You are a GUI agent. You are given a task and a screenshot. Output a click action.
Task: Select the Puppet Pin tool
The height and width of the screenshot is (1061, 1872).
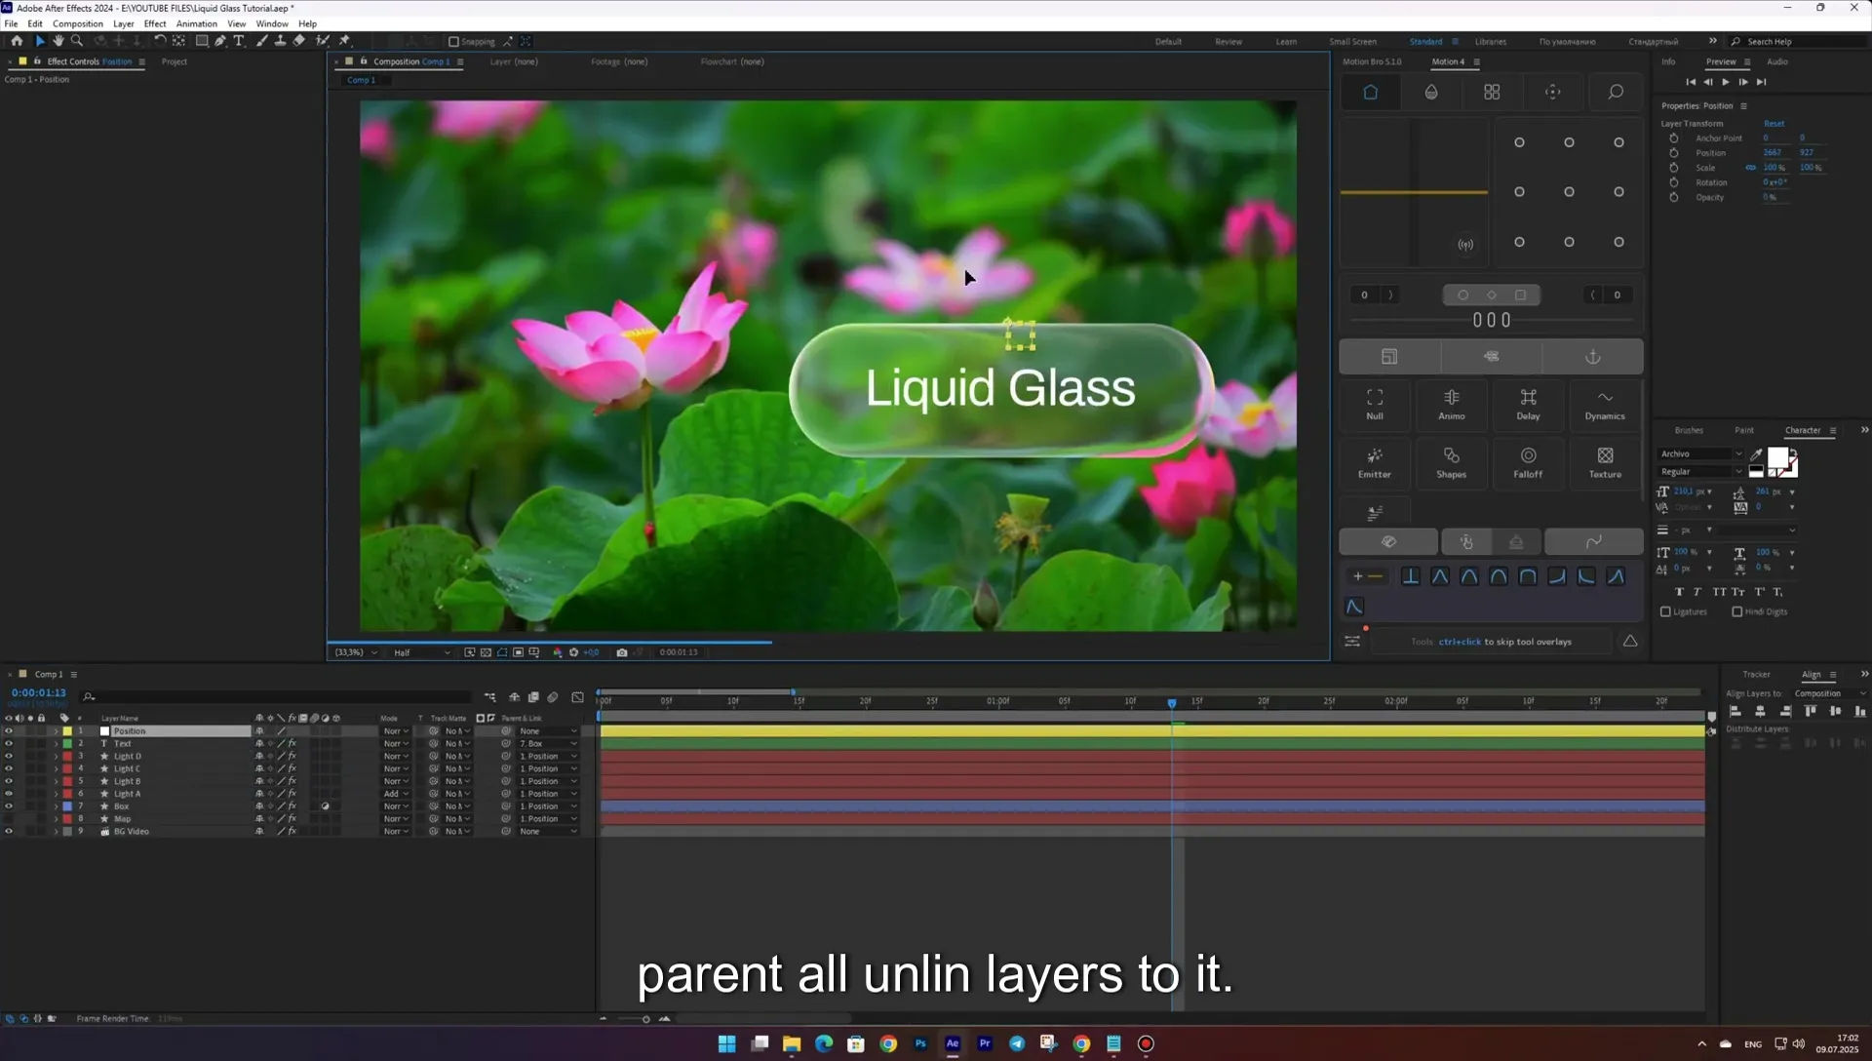(x=344, y=41)
